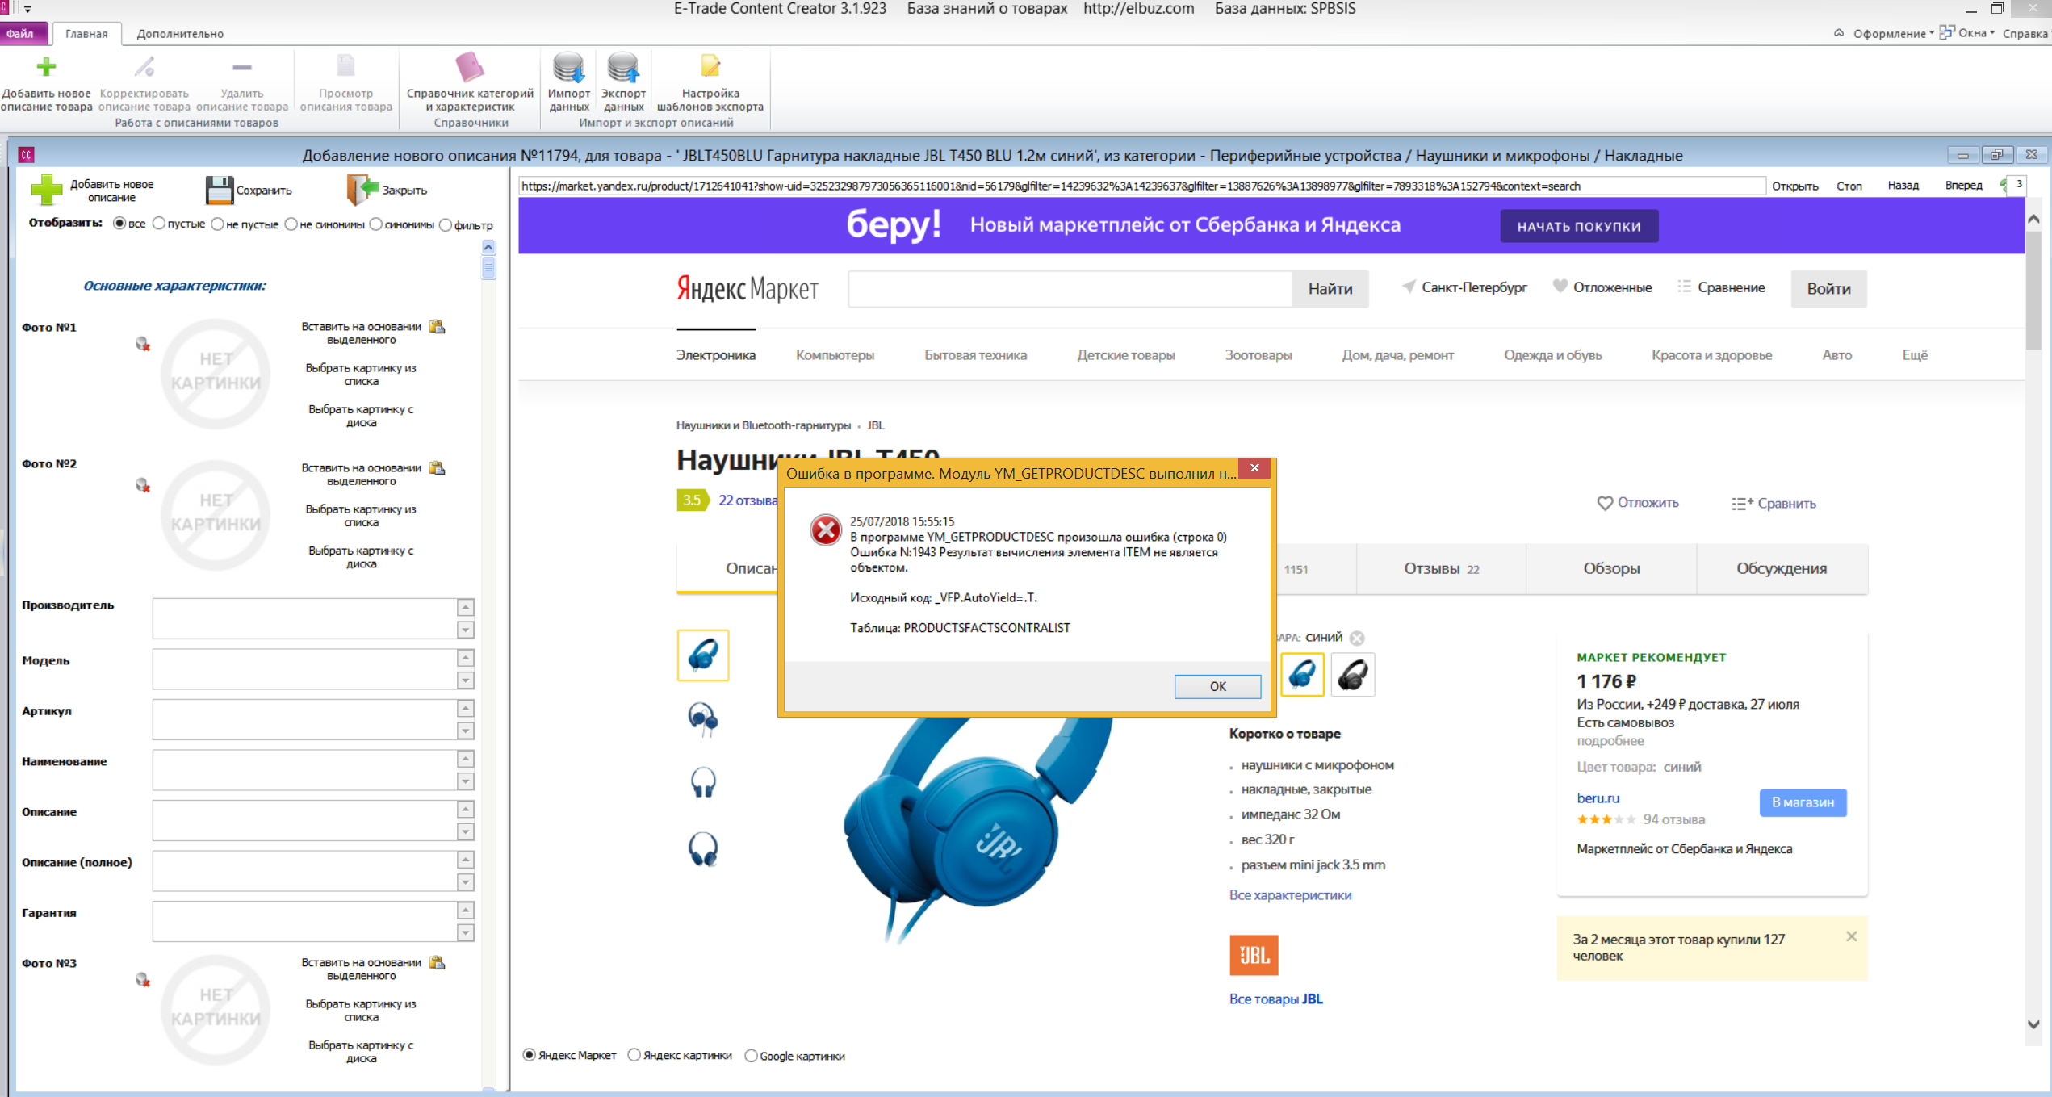This screenshot has height=1097, width=2052.
Task: Click paste icon next to Фото №2
Action: pos(438,468)
